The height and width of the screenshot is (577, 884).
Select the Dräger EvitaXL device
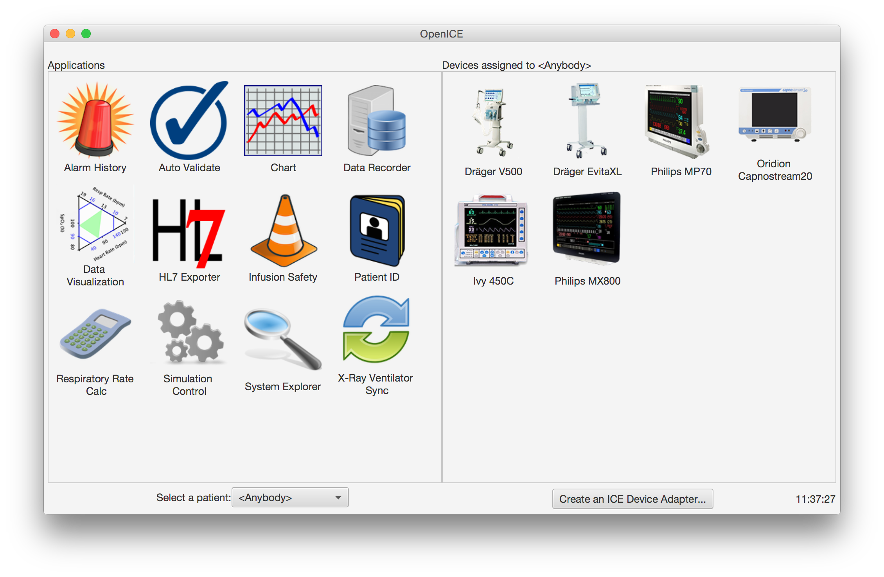[587, 120]
